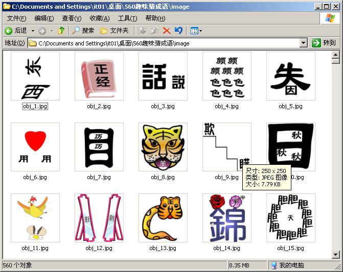Click the blue Undo arrow icon
343x272 pixels.
pyautogui.click(x=178, y=31)
